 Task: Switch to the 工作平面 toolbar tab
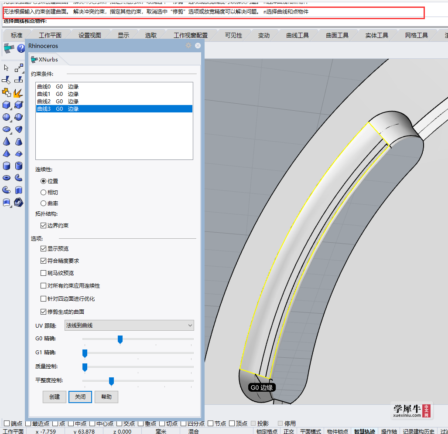(x=50, y=35)
